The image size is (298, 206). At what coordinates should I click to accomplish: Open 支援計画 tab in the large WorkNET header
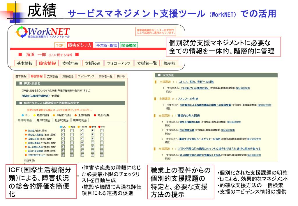[x=70, y=63]
